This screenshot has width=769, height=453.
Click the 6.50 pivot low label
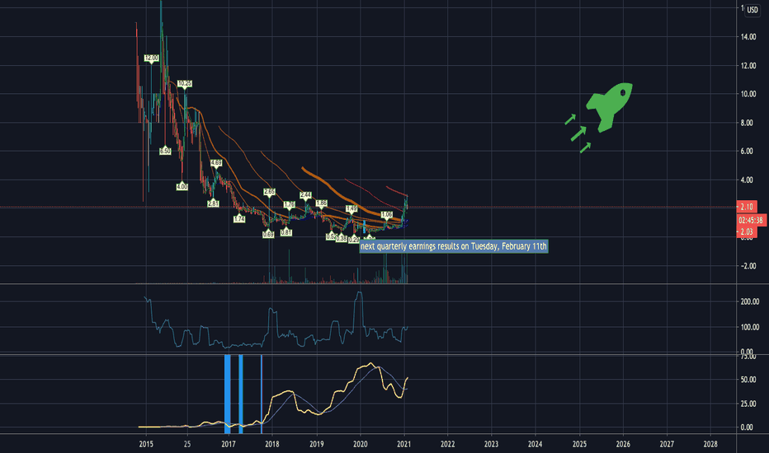coord(165,152)
